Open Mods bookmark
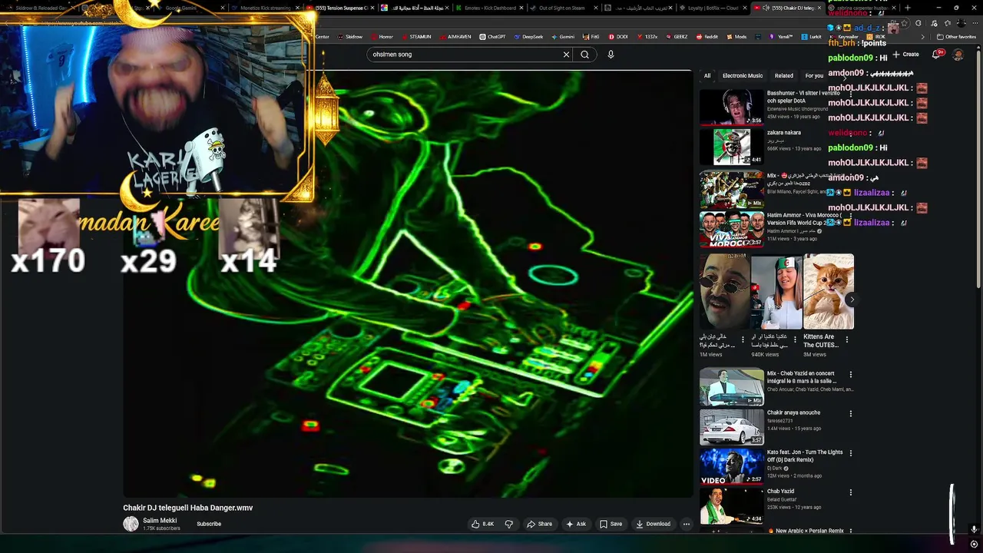983x553 pixels. [x=736, y=37]
